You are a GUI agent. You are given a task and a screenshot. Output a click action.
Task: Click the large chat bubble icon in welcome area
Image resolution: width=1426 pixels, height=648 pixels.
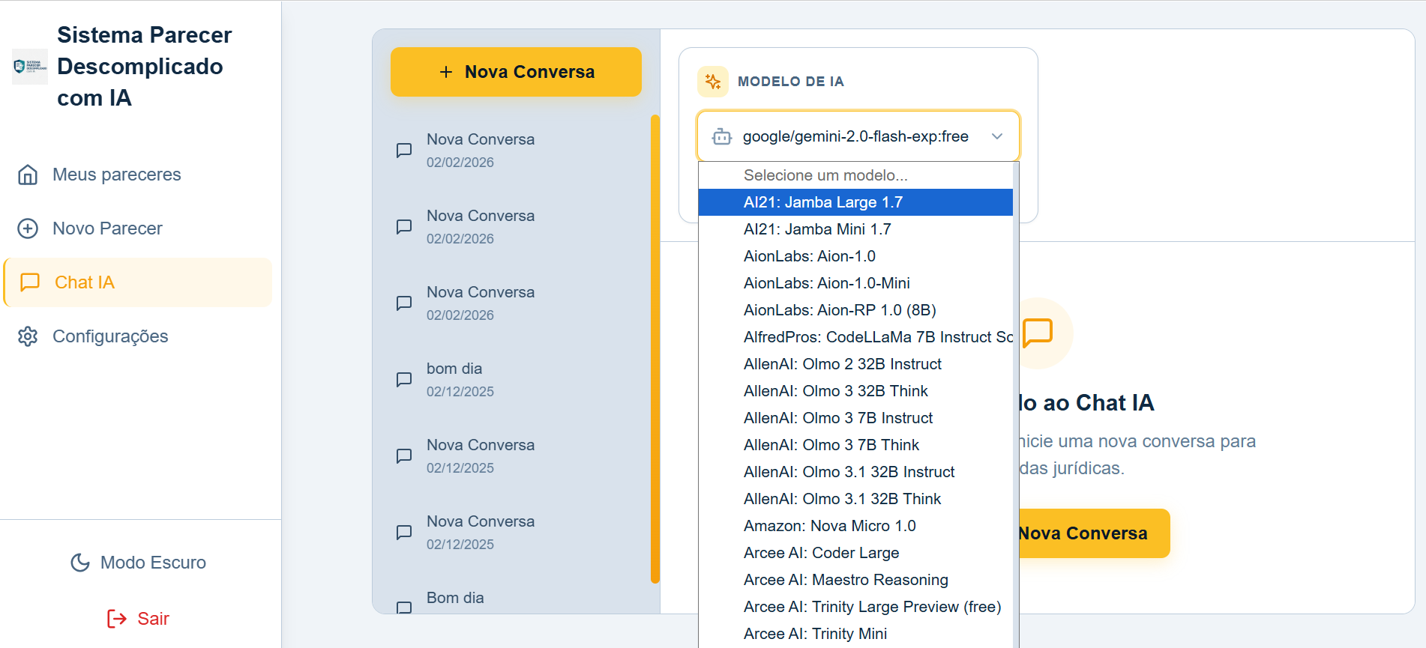1038,333
